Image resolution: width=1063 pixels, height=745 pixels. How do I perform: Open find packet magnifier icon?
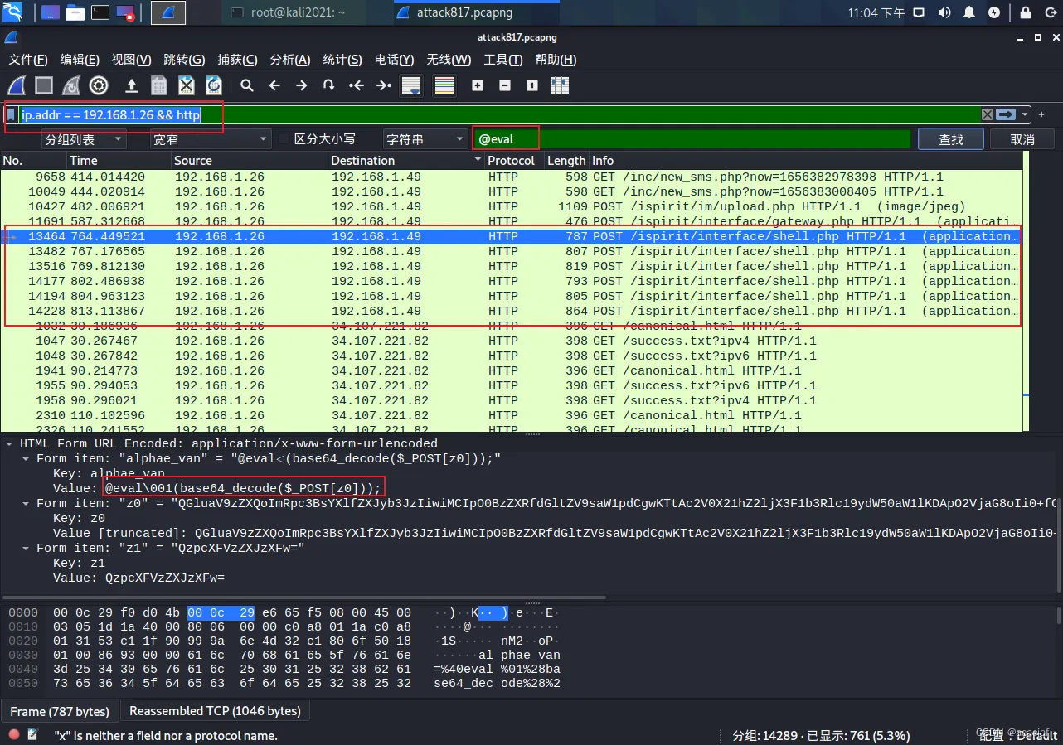coord(247,85)
